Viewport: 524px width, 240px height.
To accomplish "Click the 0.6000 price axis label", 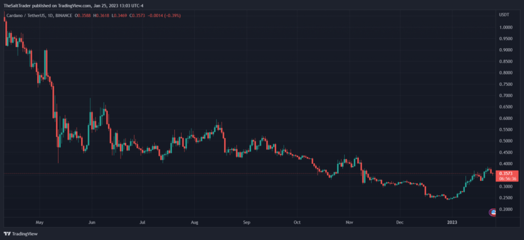I will (505, 118).
